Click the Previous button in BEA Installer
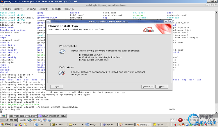Screen dimensions: 218x127 pyautogui.click(x=147, y=86)
